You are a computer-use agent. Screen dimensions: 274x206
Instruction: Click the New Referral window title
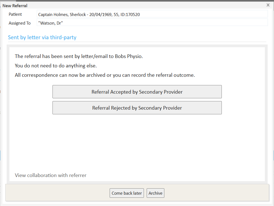click(x=15, y=6)
